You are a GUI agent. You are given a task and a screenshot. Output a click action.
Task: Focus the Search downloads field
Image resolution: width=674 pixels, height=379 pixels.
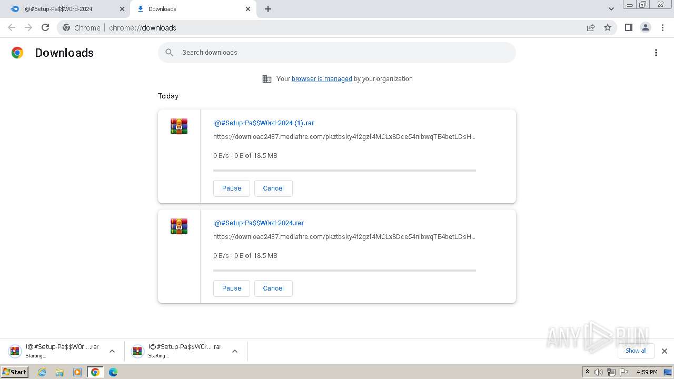click(337, 53)
